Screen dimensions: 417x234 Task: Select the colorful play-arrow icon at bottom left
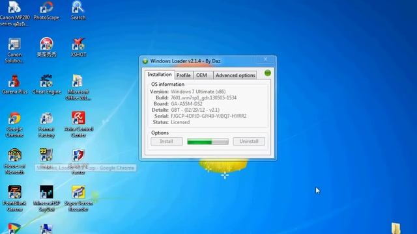click(x=14, y=229)
